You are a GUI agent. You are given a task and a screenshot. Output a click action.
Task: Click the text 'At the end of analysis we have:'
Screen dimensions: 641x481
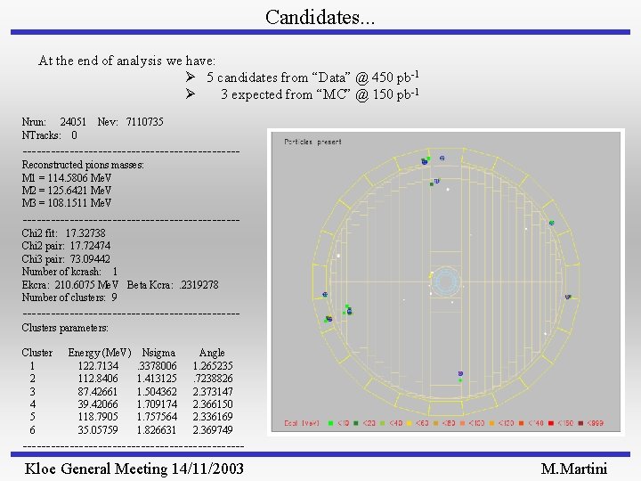coord(126,61)
